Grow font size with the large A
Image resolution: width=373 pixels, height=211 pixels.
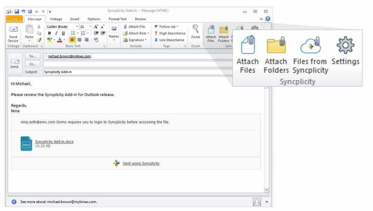click(x=96, y=27)
